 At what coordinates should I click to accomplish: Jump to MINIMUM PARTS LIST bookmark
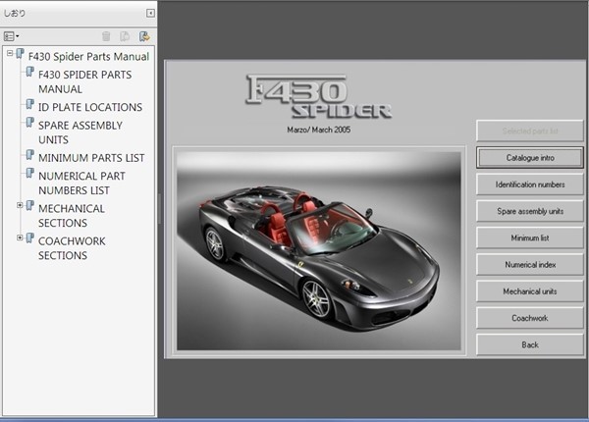pos(91,158)
